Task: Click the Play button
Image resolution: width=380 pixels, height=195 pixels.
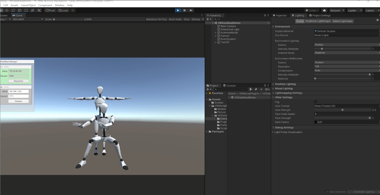Action: coord(178,10)
